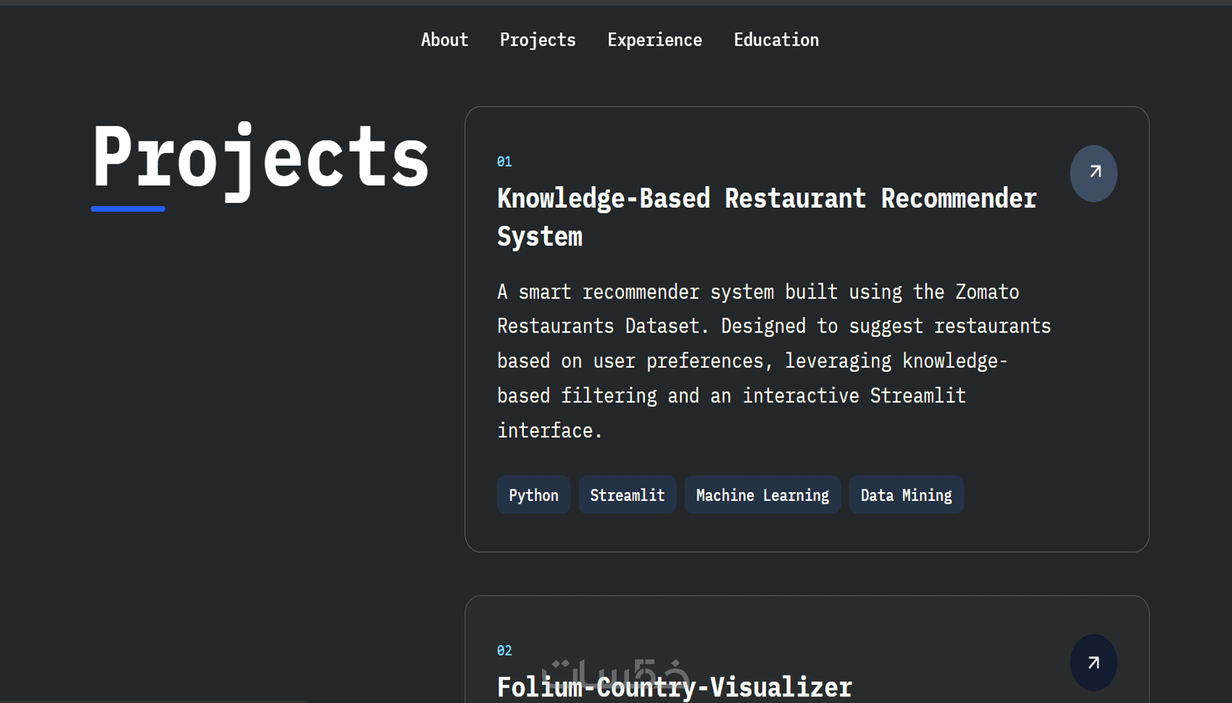Click the word Zomato in the description
The height and width of the screenshot is (703, 1232).
[x=987, y=292]
